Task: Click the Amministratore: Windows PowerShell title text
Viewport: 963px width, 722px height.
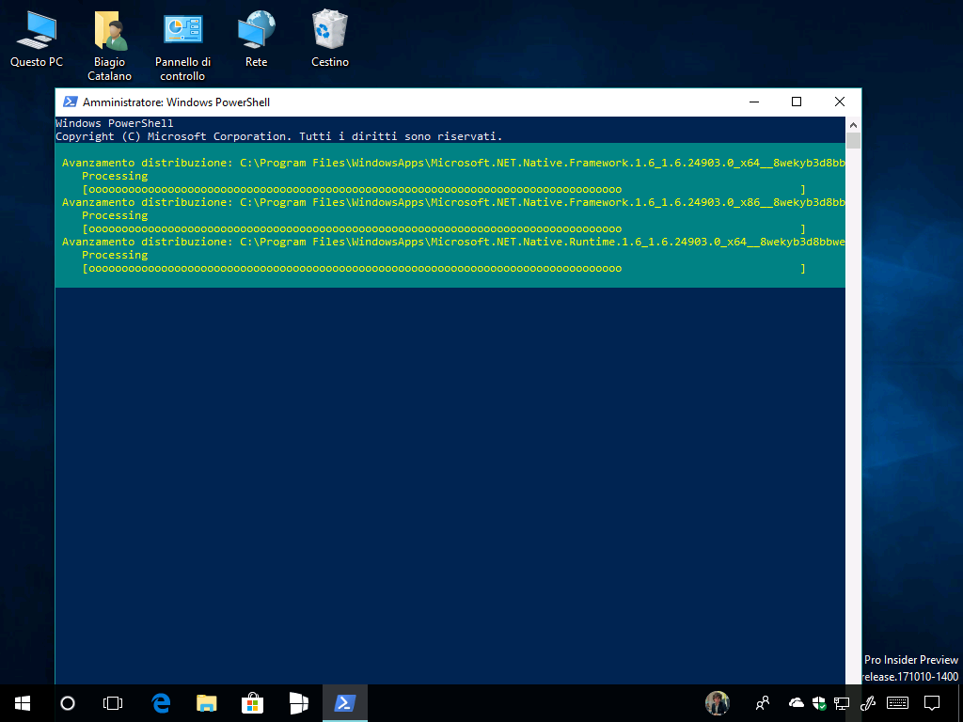Action: pyautogui.click(x=176, y=102)
